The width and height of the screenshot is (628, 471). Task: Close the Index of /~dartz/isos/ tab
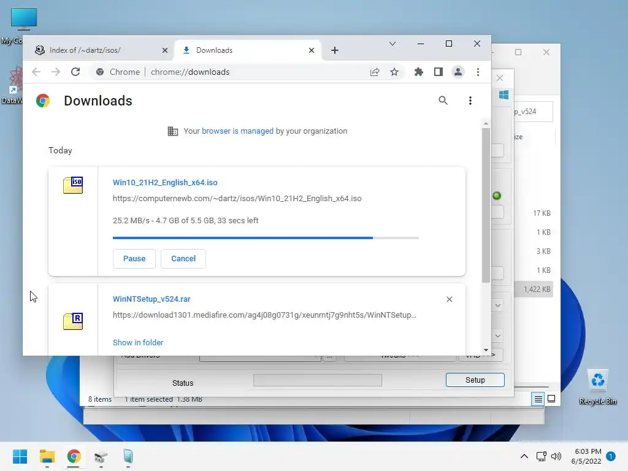(165, 50)
